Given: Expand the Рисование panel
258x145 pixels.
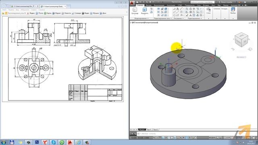Looking at the screenshot, I should [179, 19].
